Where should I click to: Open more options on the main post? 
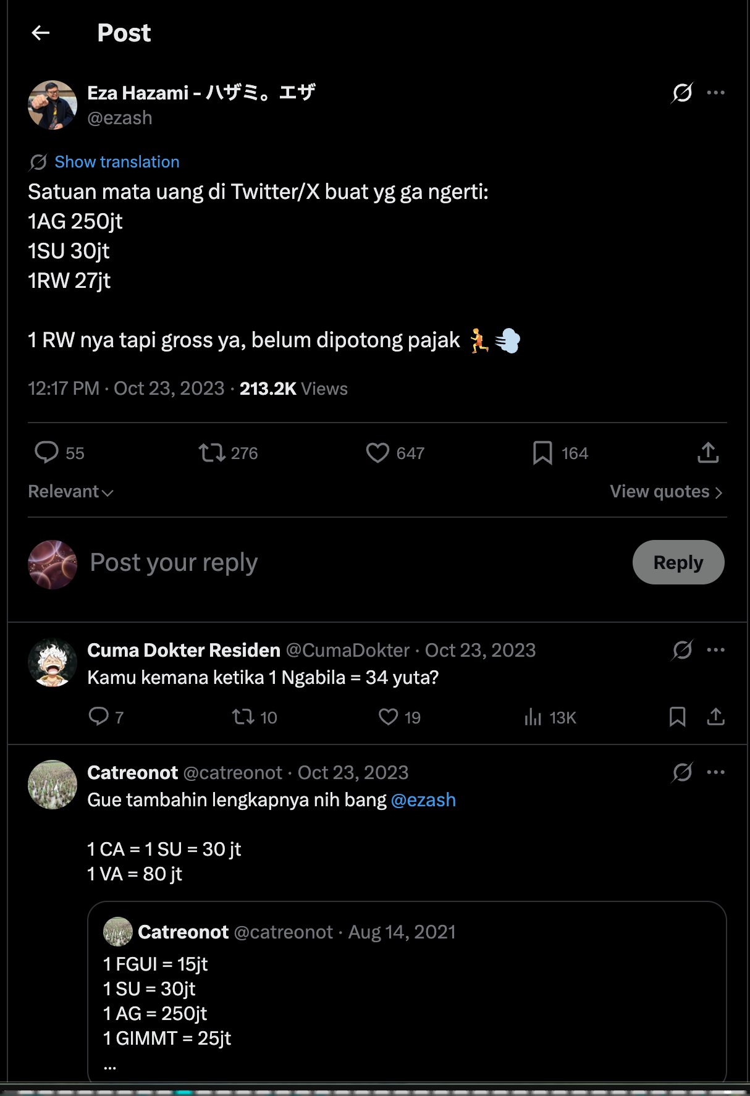[715, 93]
